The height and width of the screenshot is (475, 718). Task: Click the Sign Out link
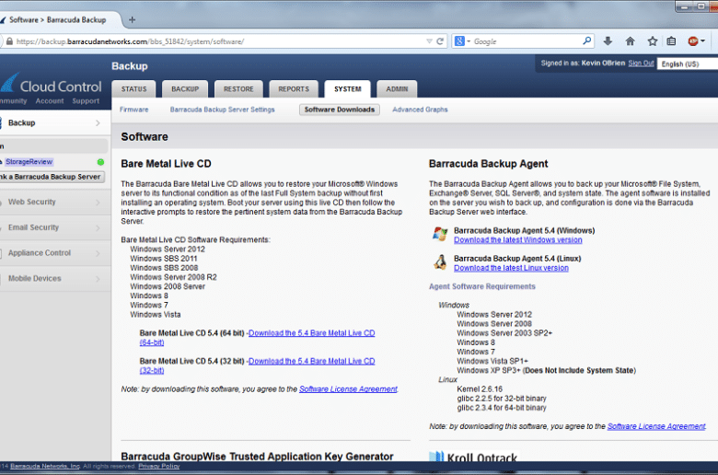pos(641,63)
